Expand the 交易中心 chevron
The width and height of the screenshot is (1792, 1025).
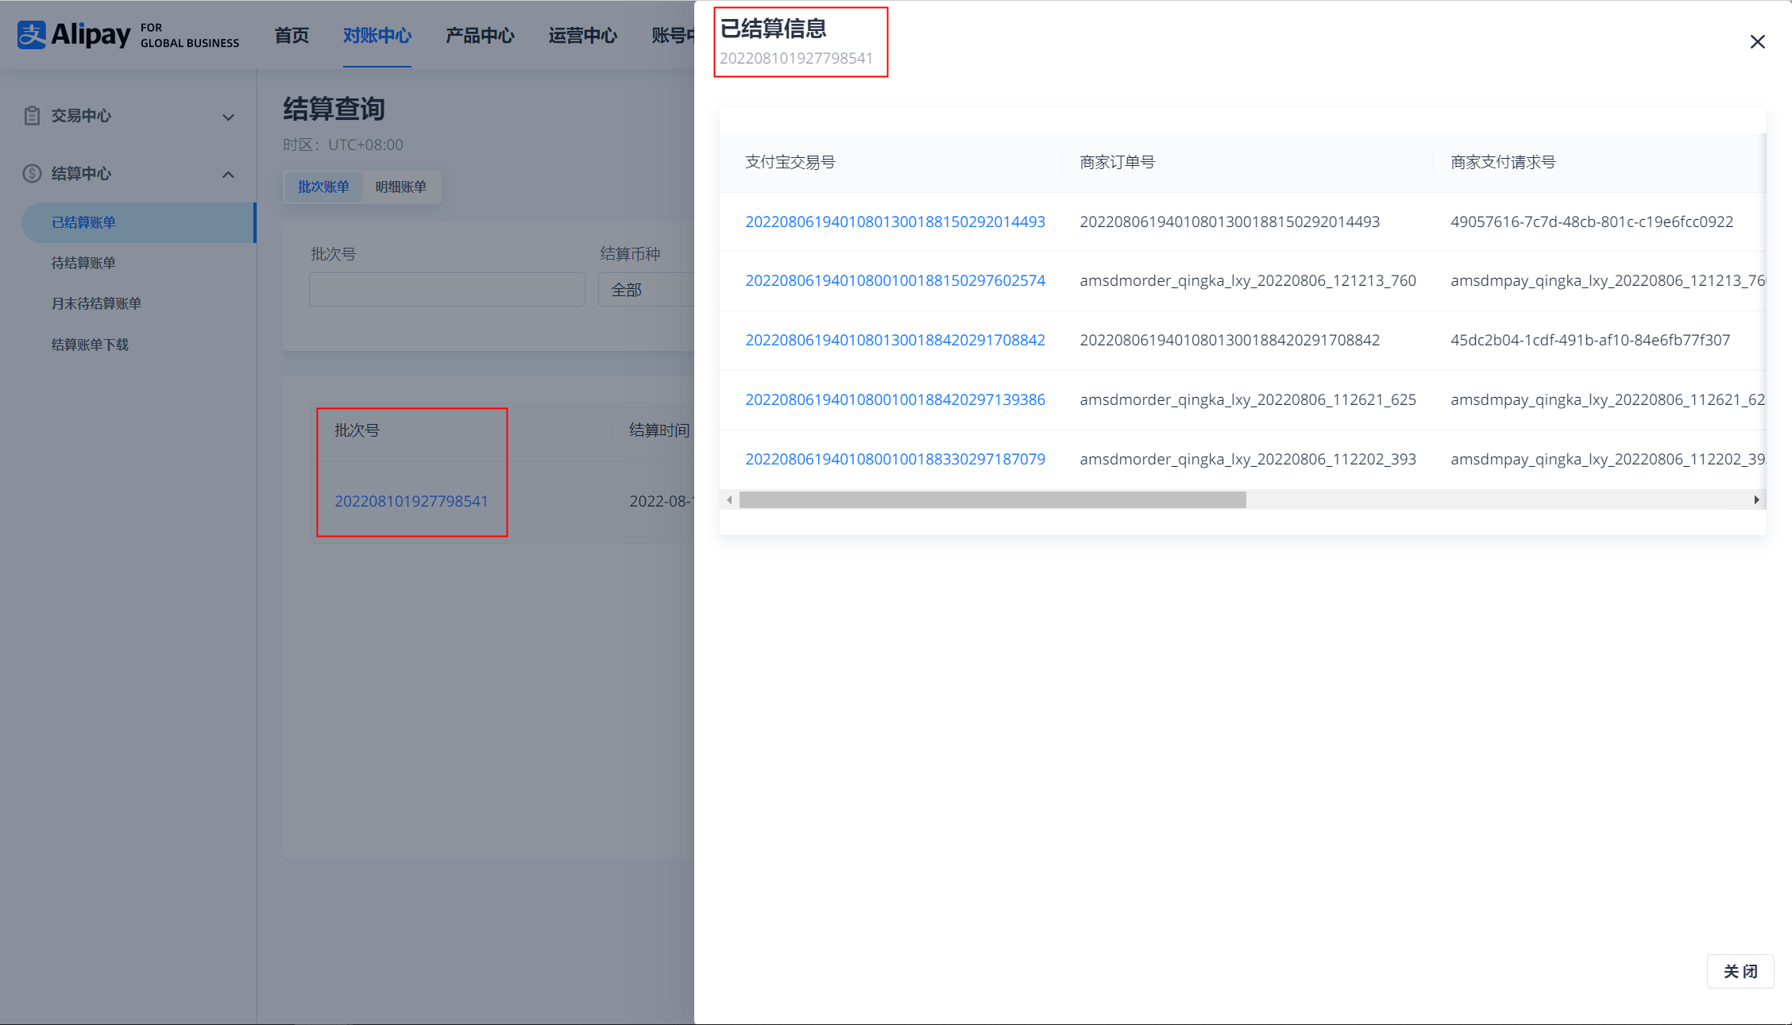coord(228,118)
